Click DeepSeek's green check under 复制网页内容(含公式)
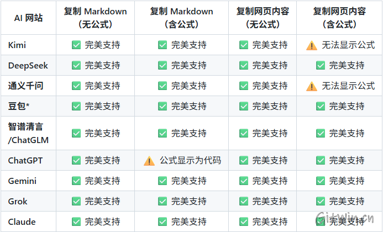The width and height of the screenshot is (383, 232). point(321,66)
